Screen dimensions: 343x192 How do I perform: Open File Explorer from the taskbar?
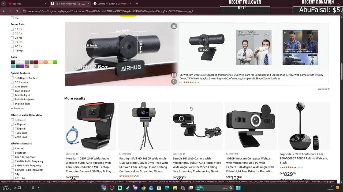[175, 188]
